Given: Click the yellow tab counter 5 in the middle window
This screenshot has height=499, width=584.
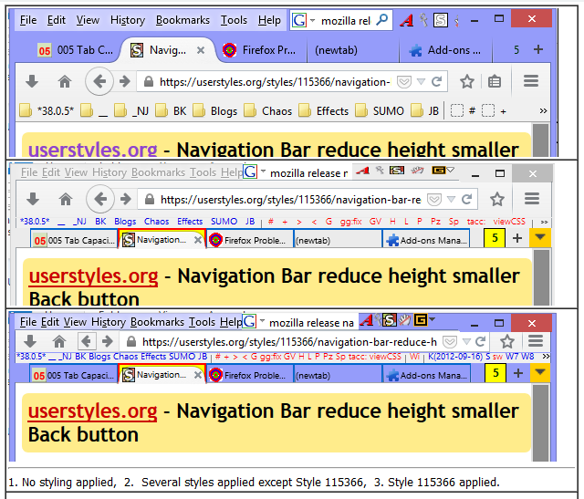Looking at the screenshot, I should [495, 237].
